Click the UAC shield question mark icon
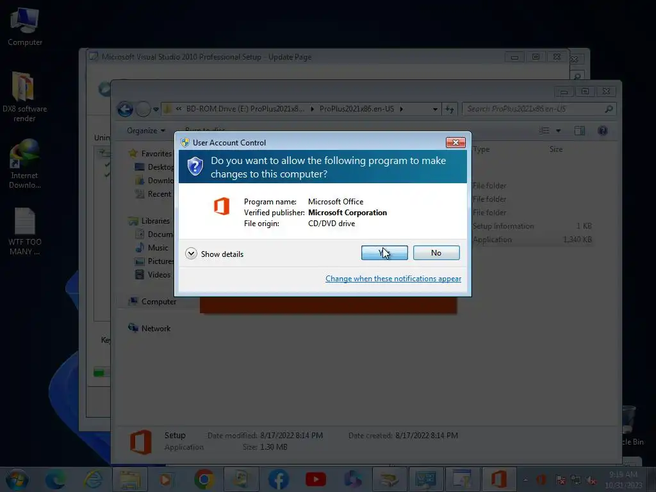 195,167
